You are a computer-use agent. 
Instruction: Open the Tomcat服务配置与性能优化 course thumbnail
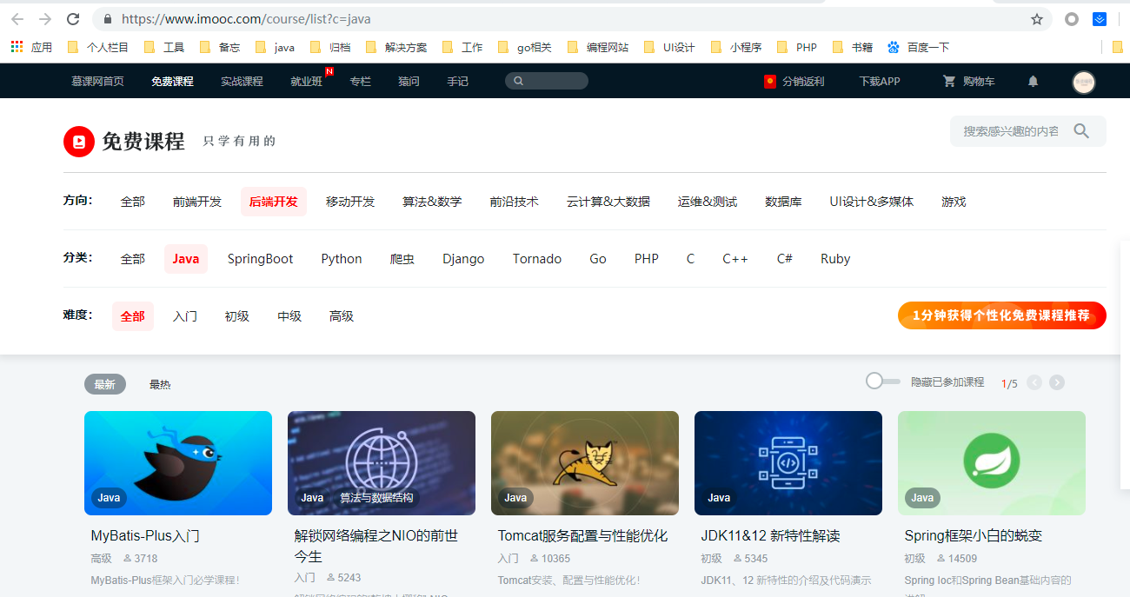[x=584, y=463]
